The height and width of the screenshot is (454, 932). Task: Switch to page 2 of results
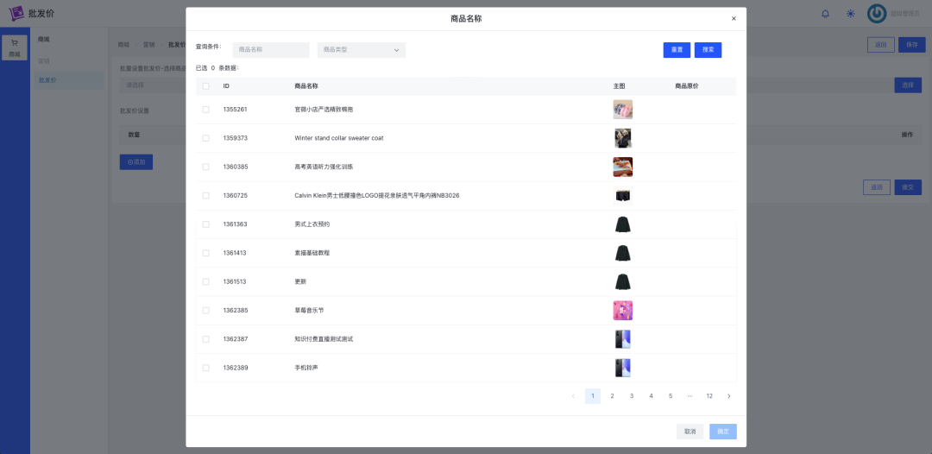pos(612,396)
